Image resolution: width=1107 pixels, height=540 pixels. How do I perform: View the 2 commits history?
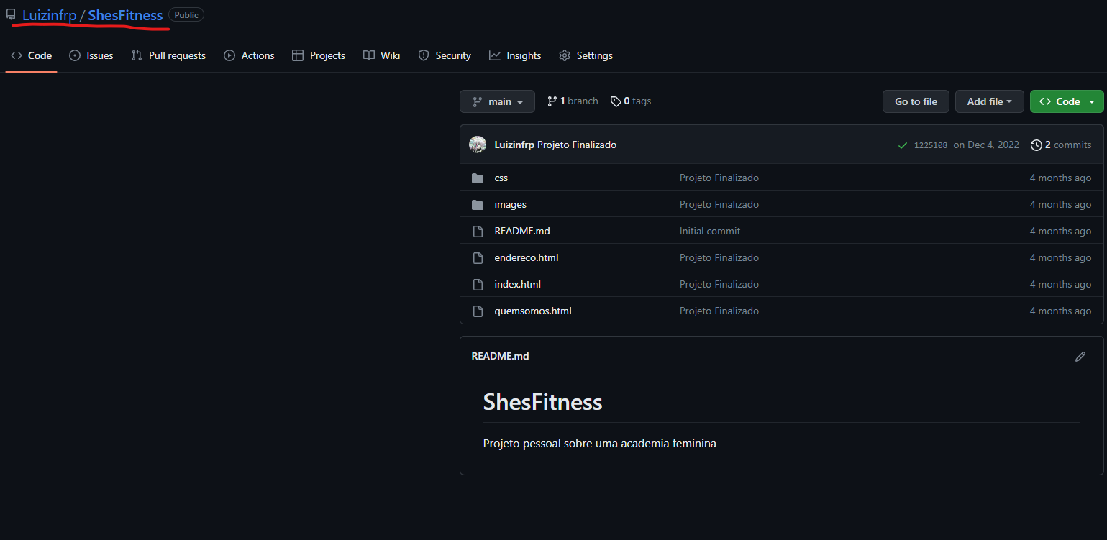click(x=1061, y=145)
